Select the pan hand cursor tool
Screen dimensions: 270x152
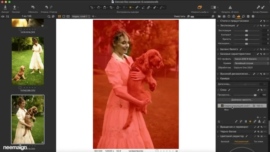tap(98, 8)
